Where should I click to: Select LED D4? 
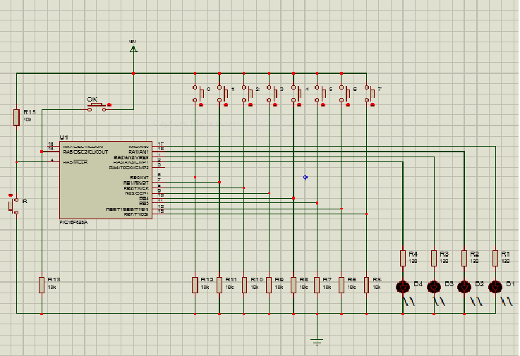pyautogui.click(x=403, y=286)
